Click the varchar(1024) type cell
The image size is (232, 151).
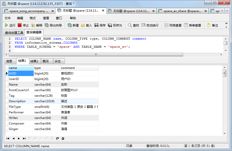click(x=47, y=101)
